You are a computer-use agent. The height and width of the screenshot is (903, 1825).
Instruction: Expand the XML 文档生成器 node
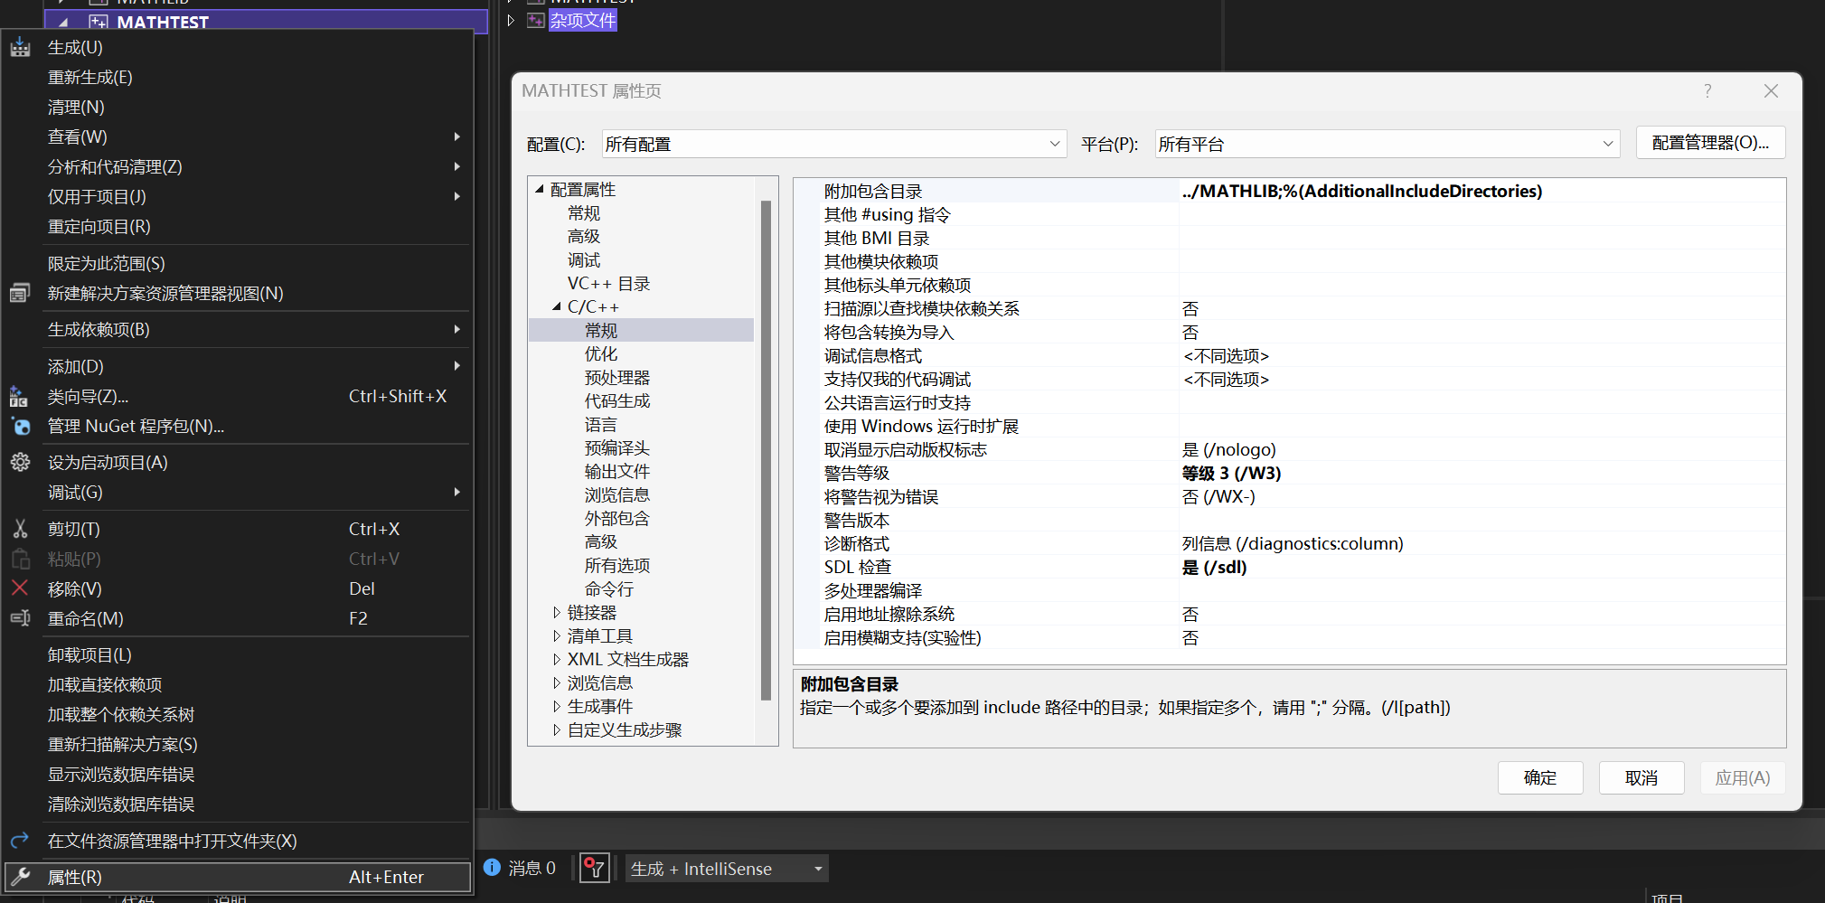557,659
